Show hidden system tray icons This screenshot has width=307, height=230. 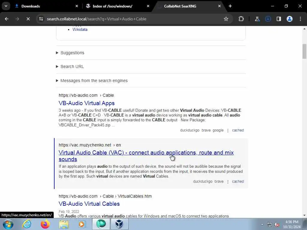[x=262, y=225]
